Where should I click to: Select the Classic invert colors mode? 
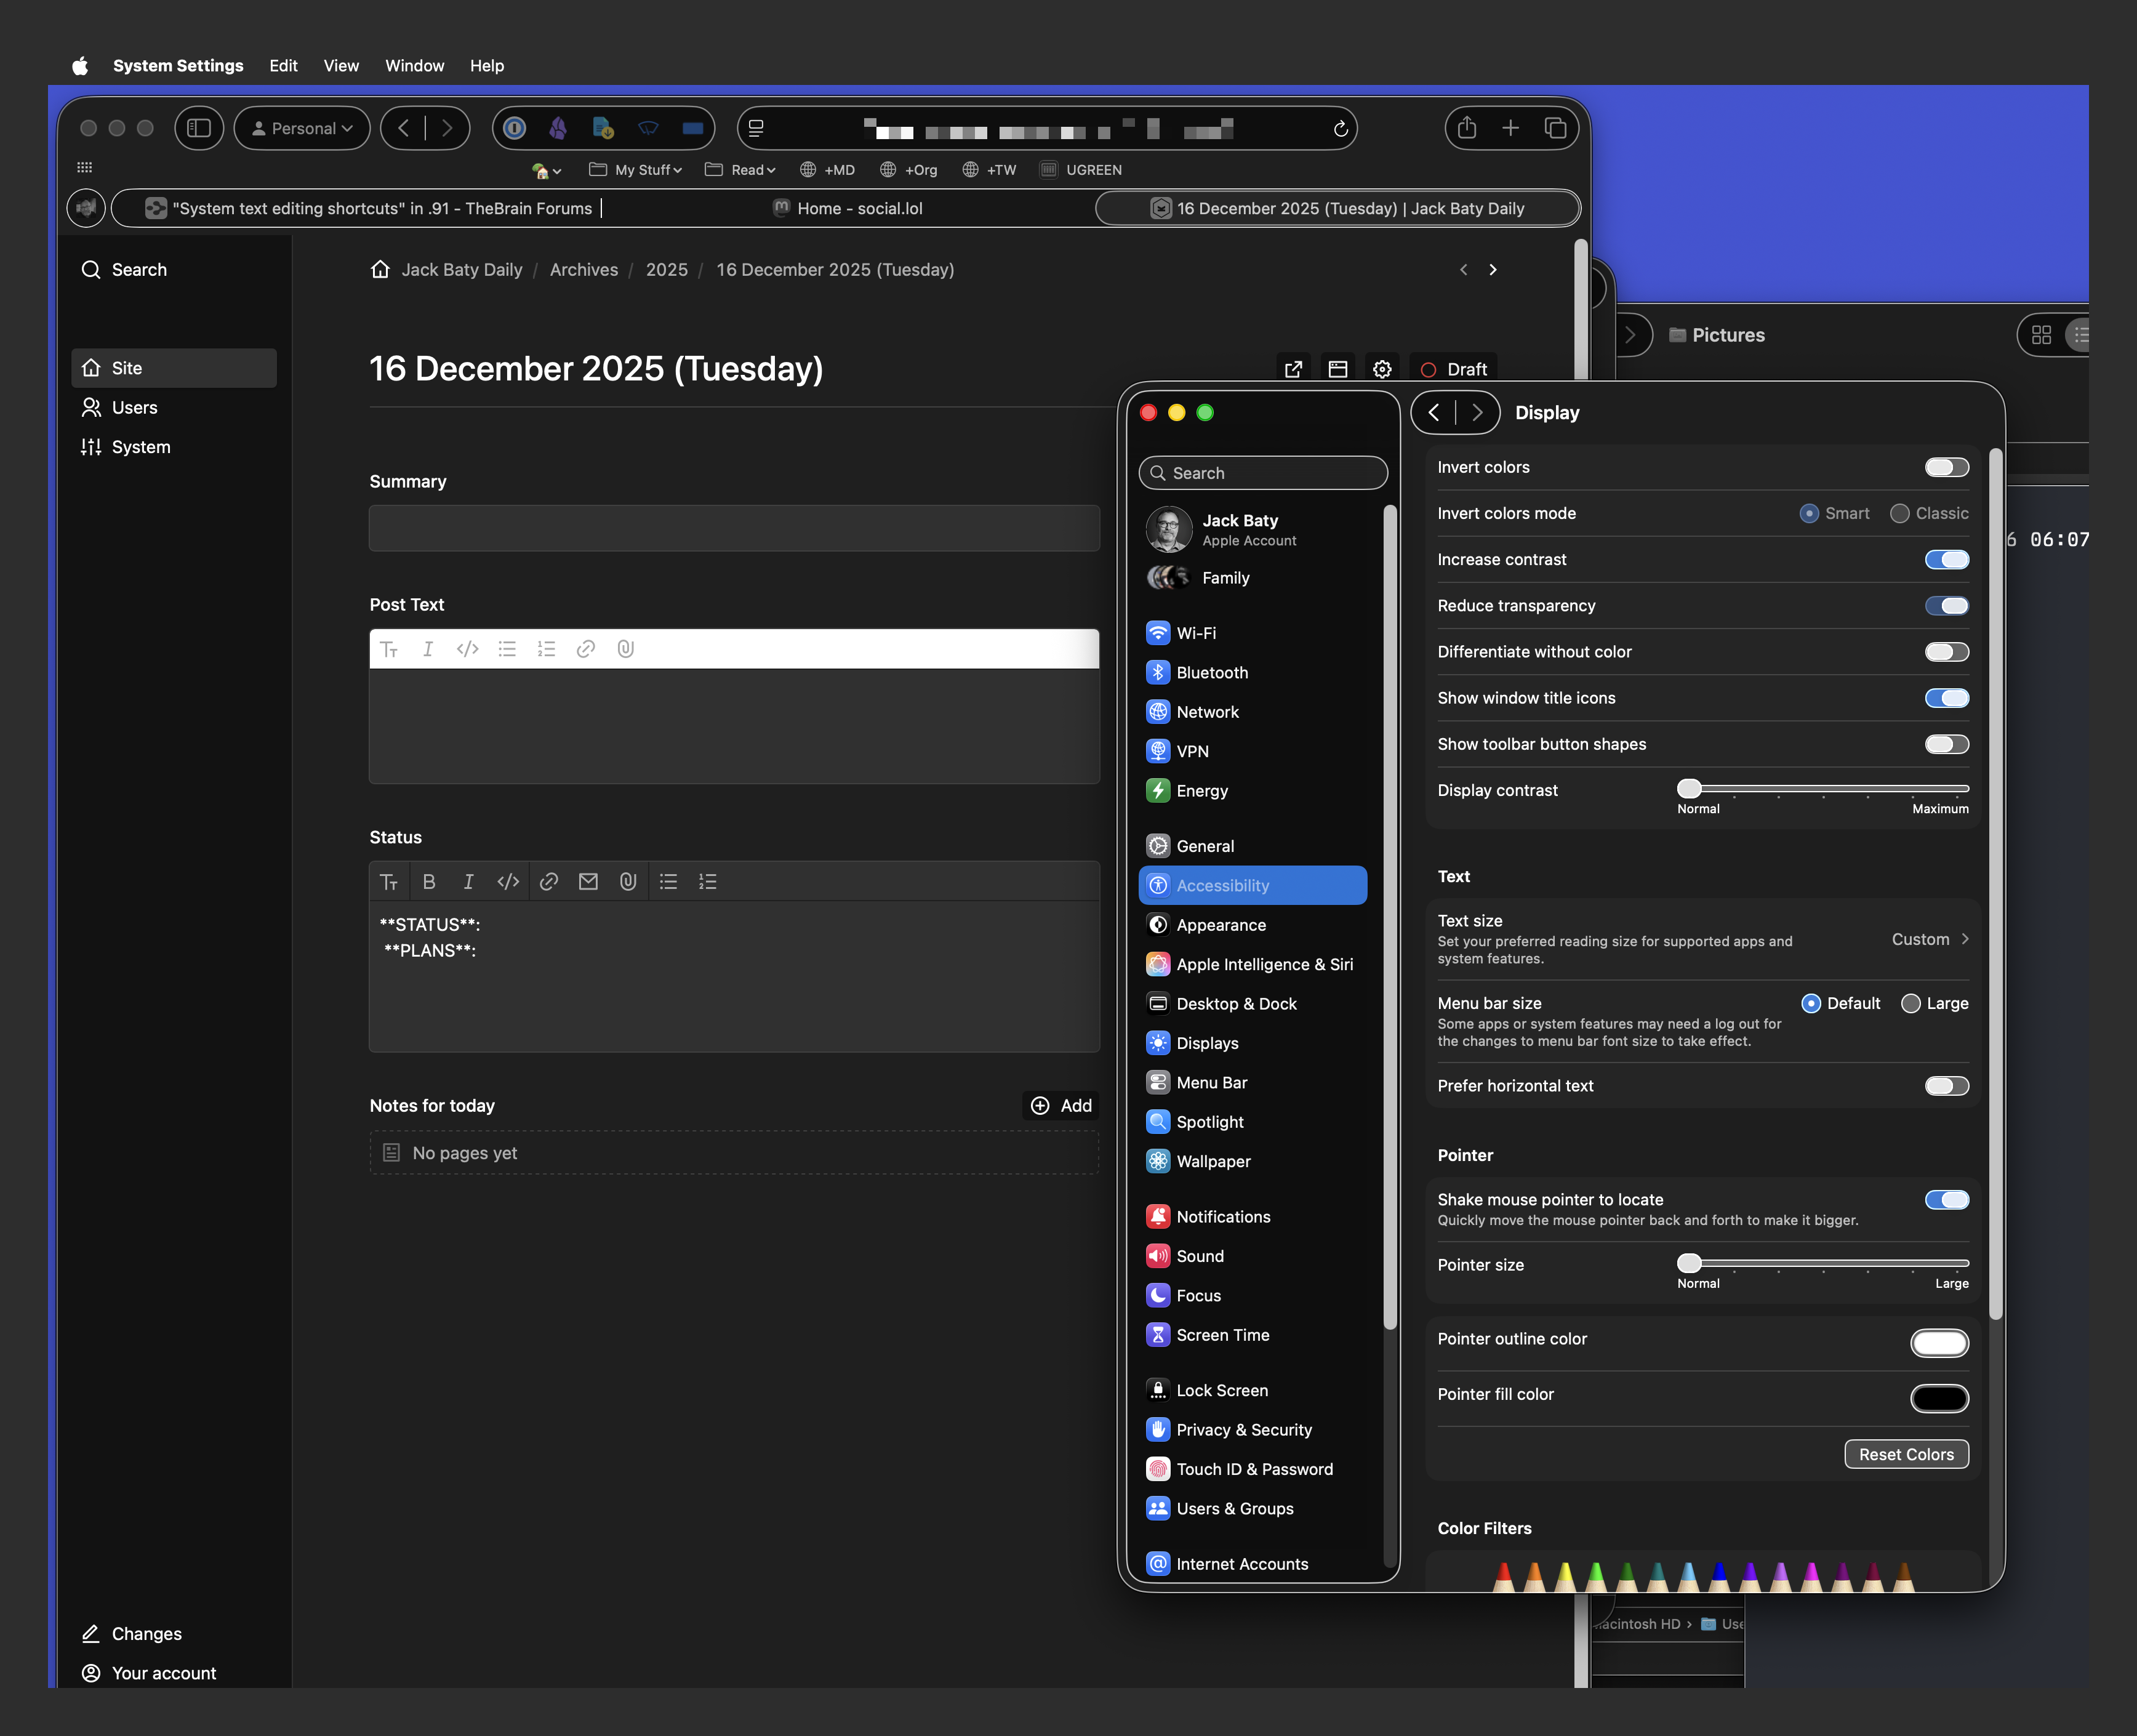click(1899, 513)
